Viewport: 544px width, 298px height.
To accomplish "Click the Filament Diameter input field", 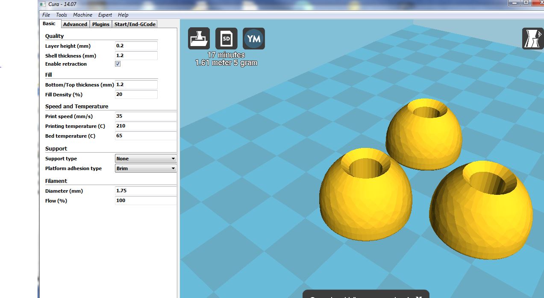I will click(145, 191).
